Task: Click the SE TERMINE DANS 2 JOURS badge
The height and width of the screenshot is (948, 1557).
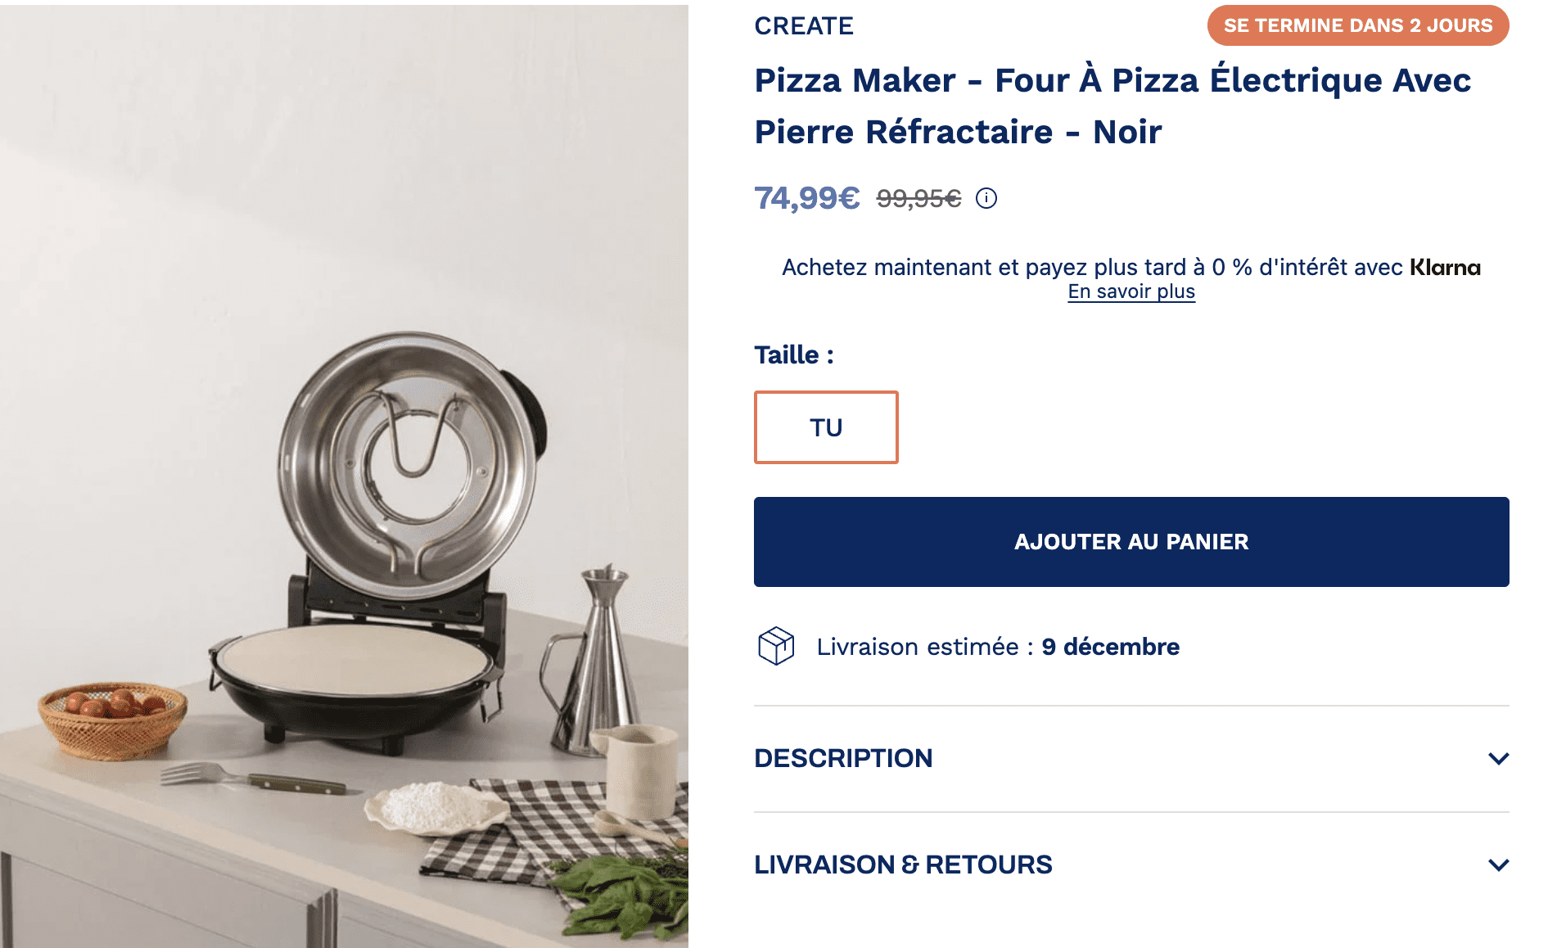Action: pos(1357,25)
